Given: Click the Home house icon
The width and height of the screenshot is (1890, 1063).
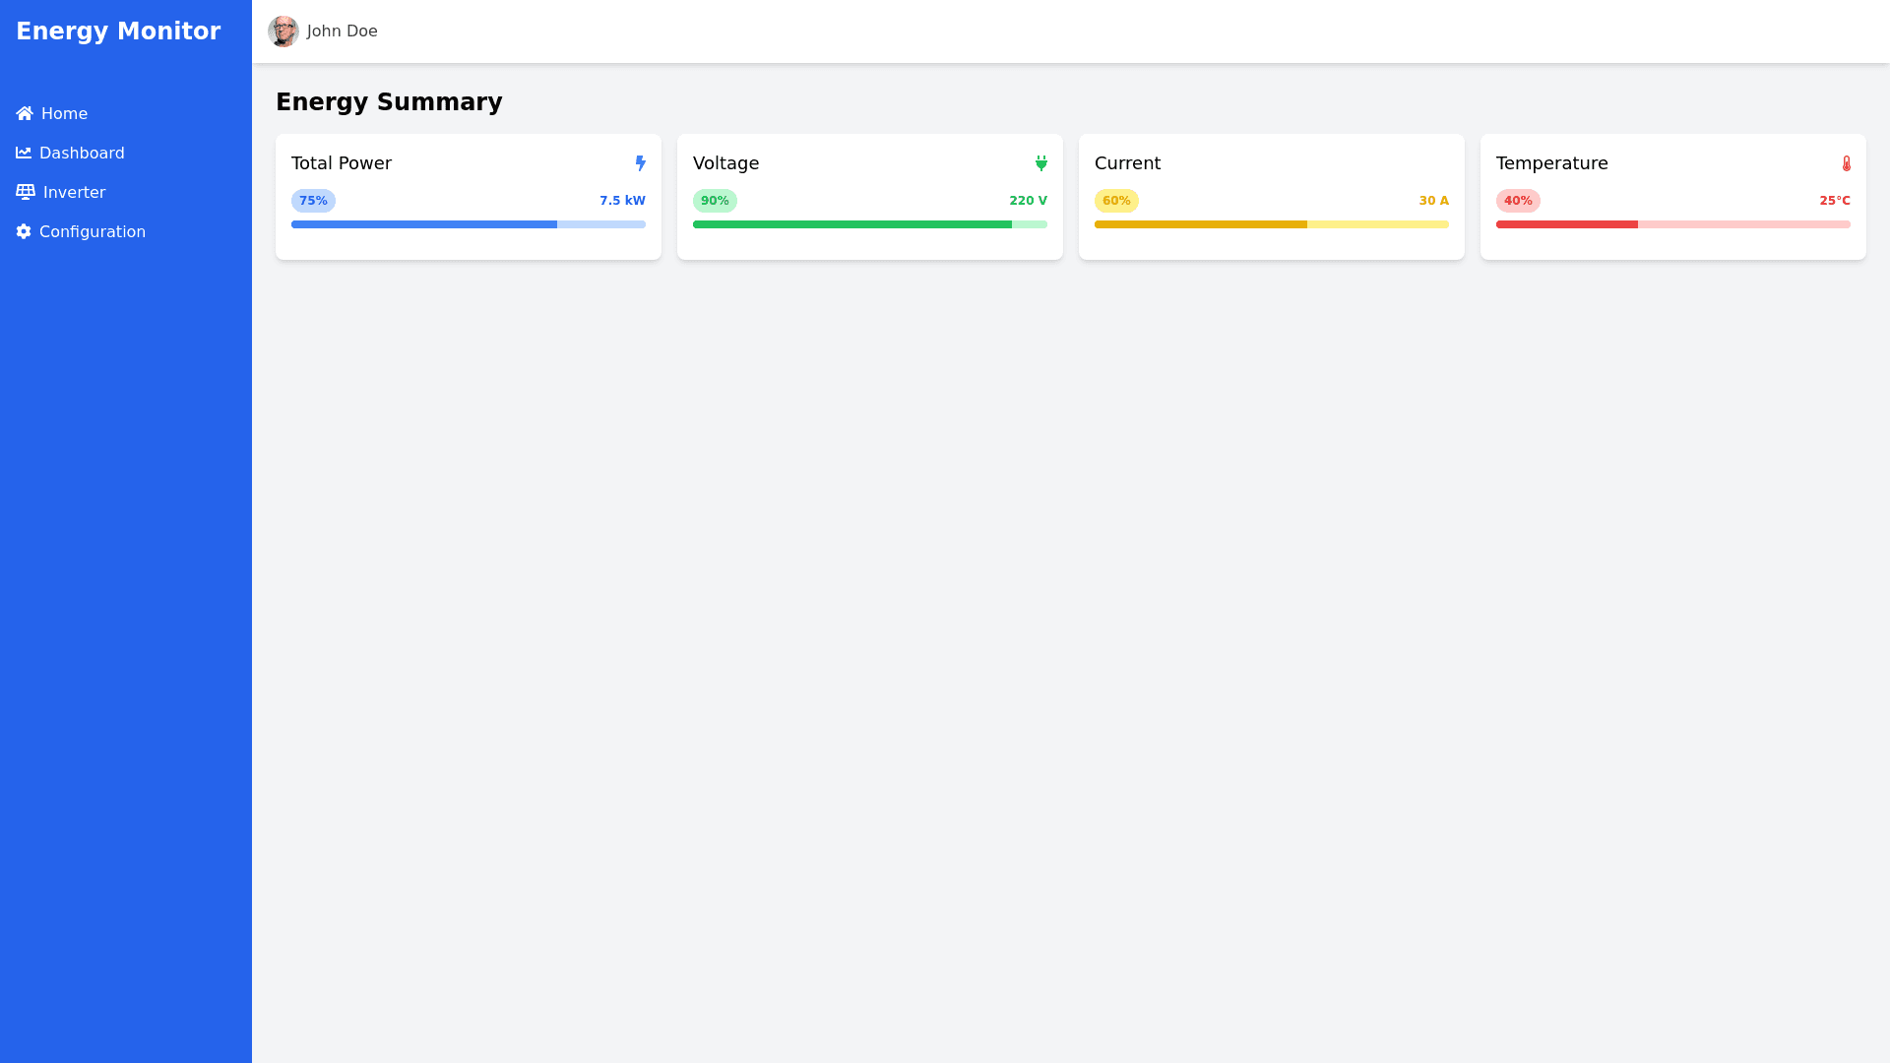Looking at the screenshot, I should pos(25,114).
